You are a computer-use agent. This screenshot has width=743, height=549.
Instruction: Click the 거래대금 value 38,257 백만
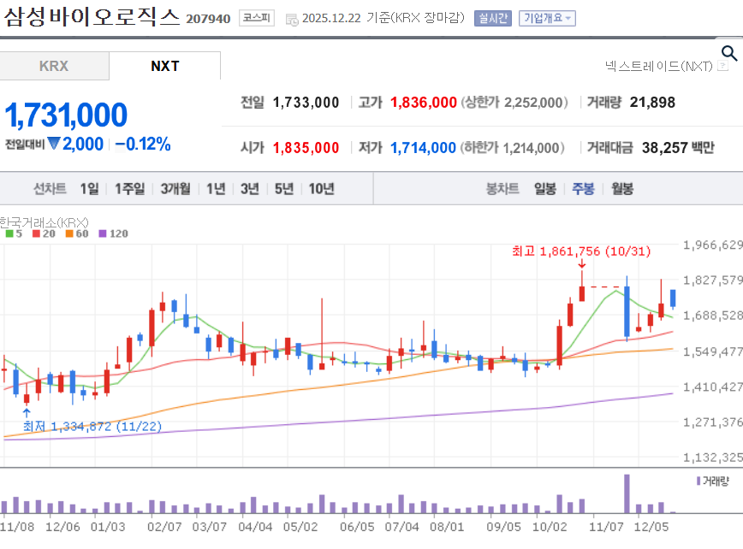pos(678,148)
